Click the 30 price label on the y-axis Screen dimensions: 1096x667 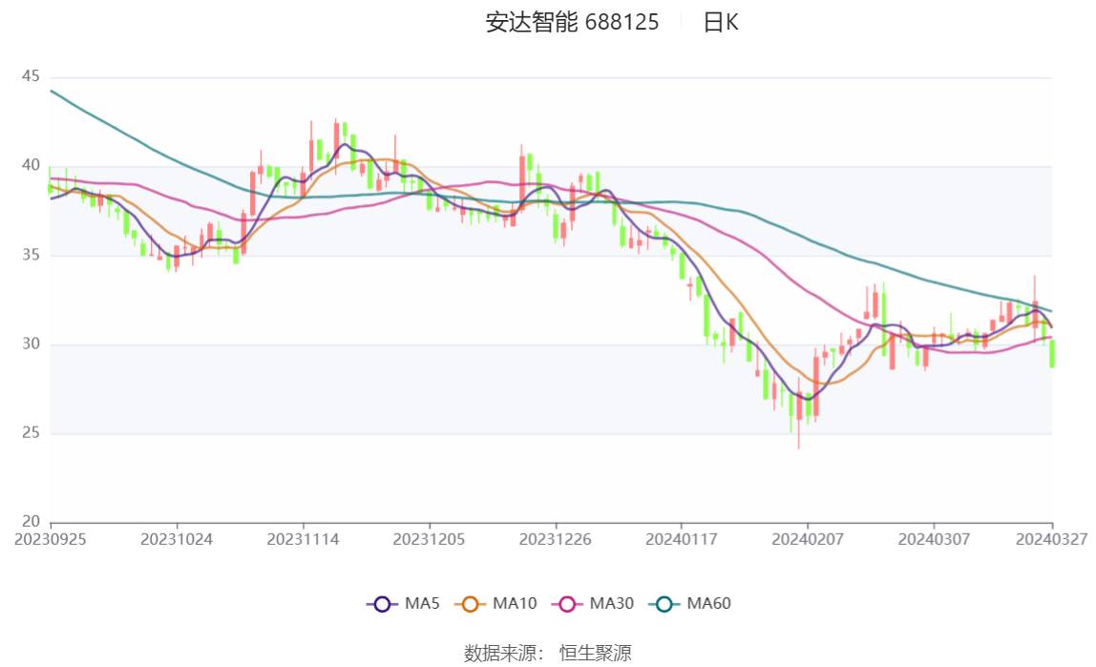[31, 344]
